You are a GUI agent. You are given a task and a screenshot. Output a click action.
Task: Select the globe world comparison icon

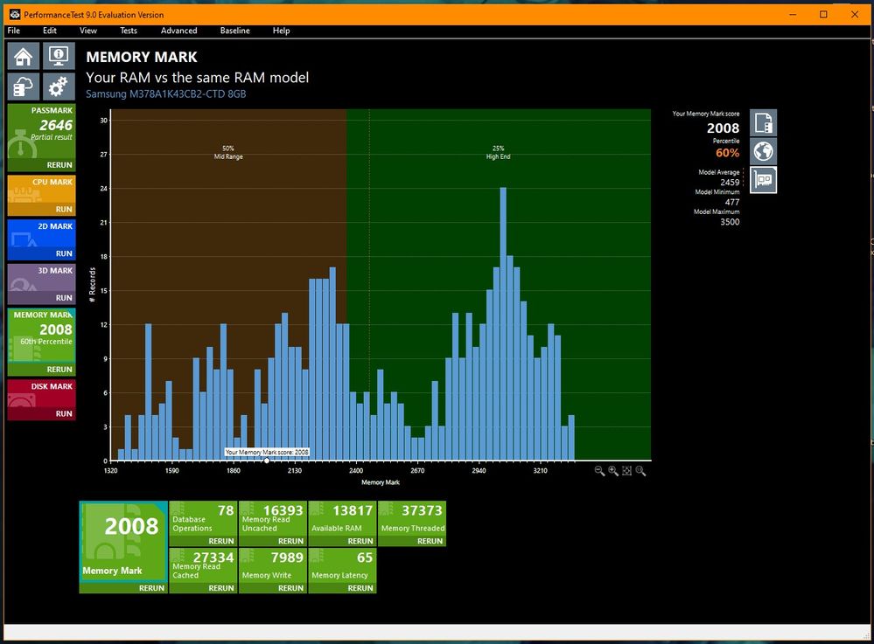(763, 151)
